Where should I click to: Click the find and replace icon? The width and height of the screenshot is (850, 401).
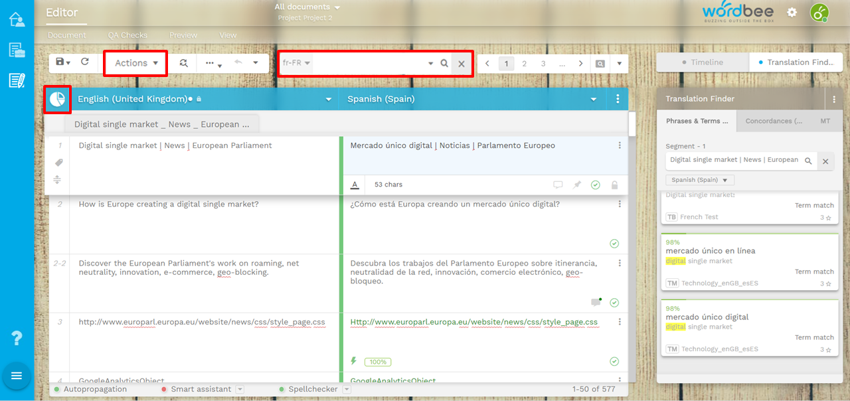click(183, 63)
